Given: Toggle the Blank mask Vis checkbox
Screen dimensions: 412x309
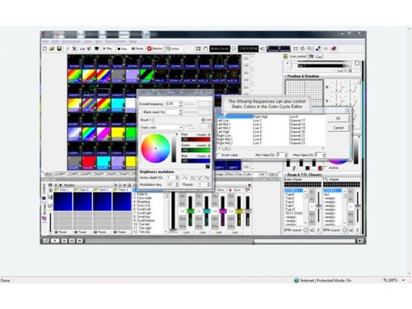Looking at the screenshot, I should [x=141, y=112].
